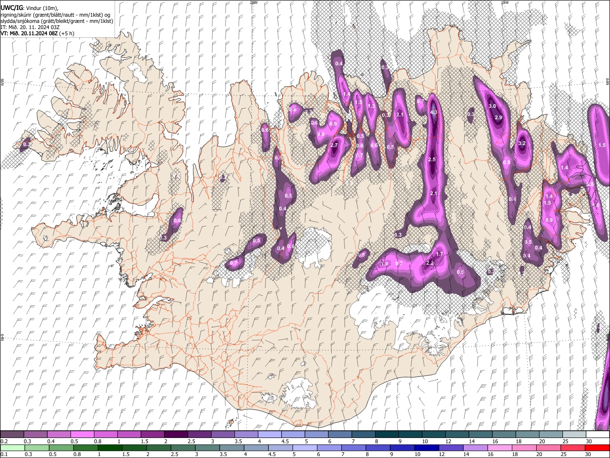Select the dark green rain swatch between 1 and 1.5
Screen dimensions: 610x458
pos(110,448)
